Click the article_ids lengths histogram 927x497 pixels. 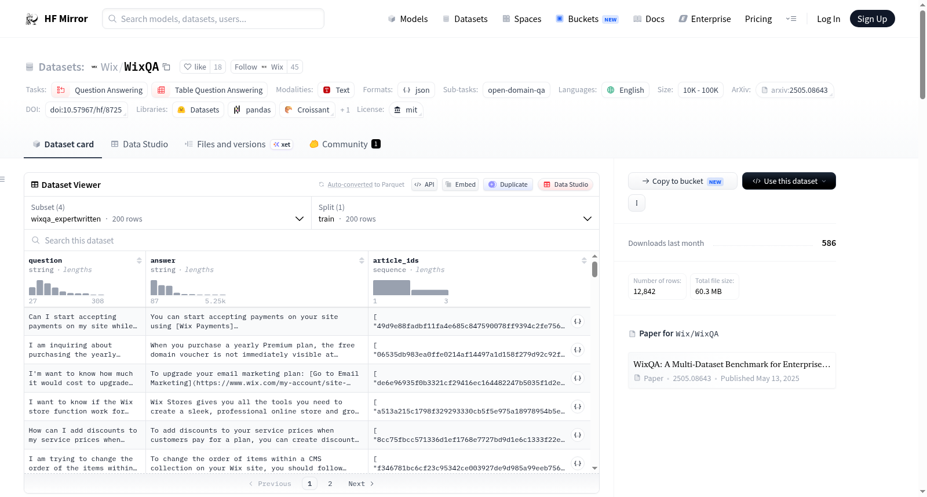pyautogui.click(x=411, y=288)
